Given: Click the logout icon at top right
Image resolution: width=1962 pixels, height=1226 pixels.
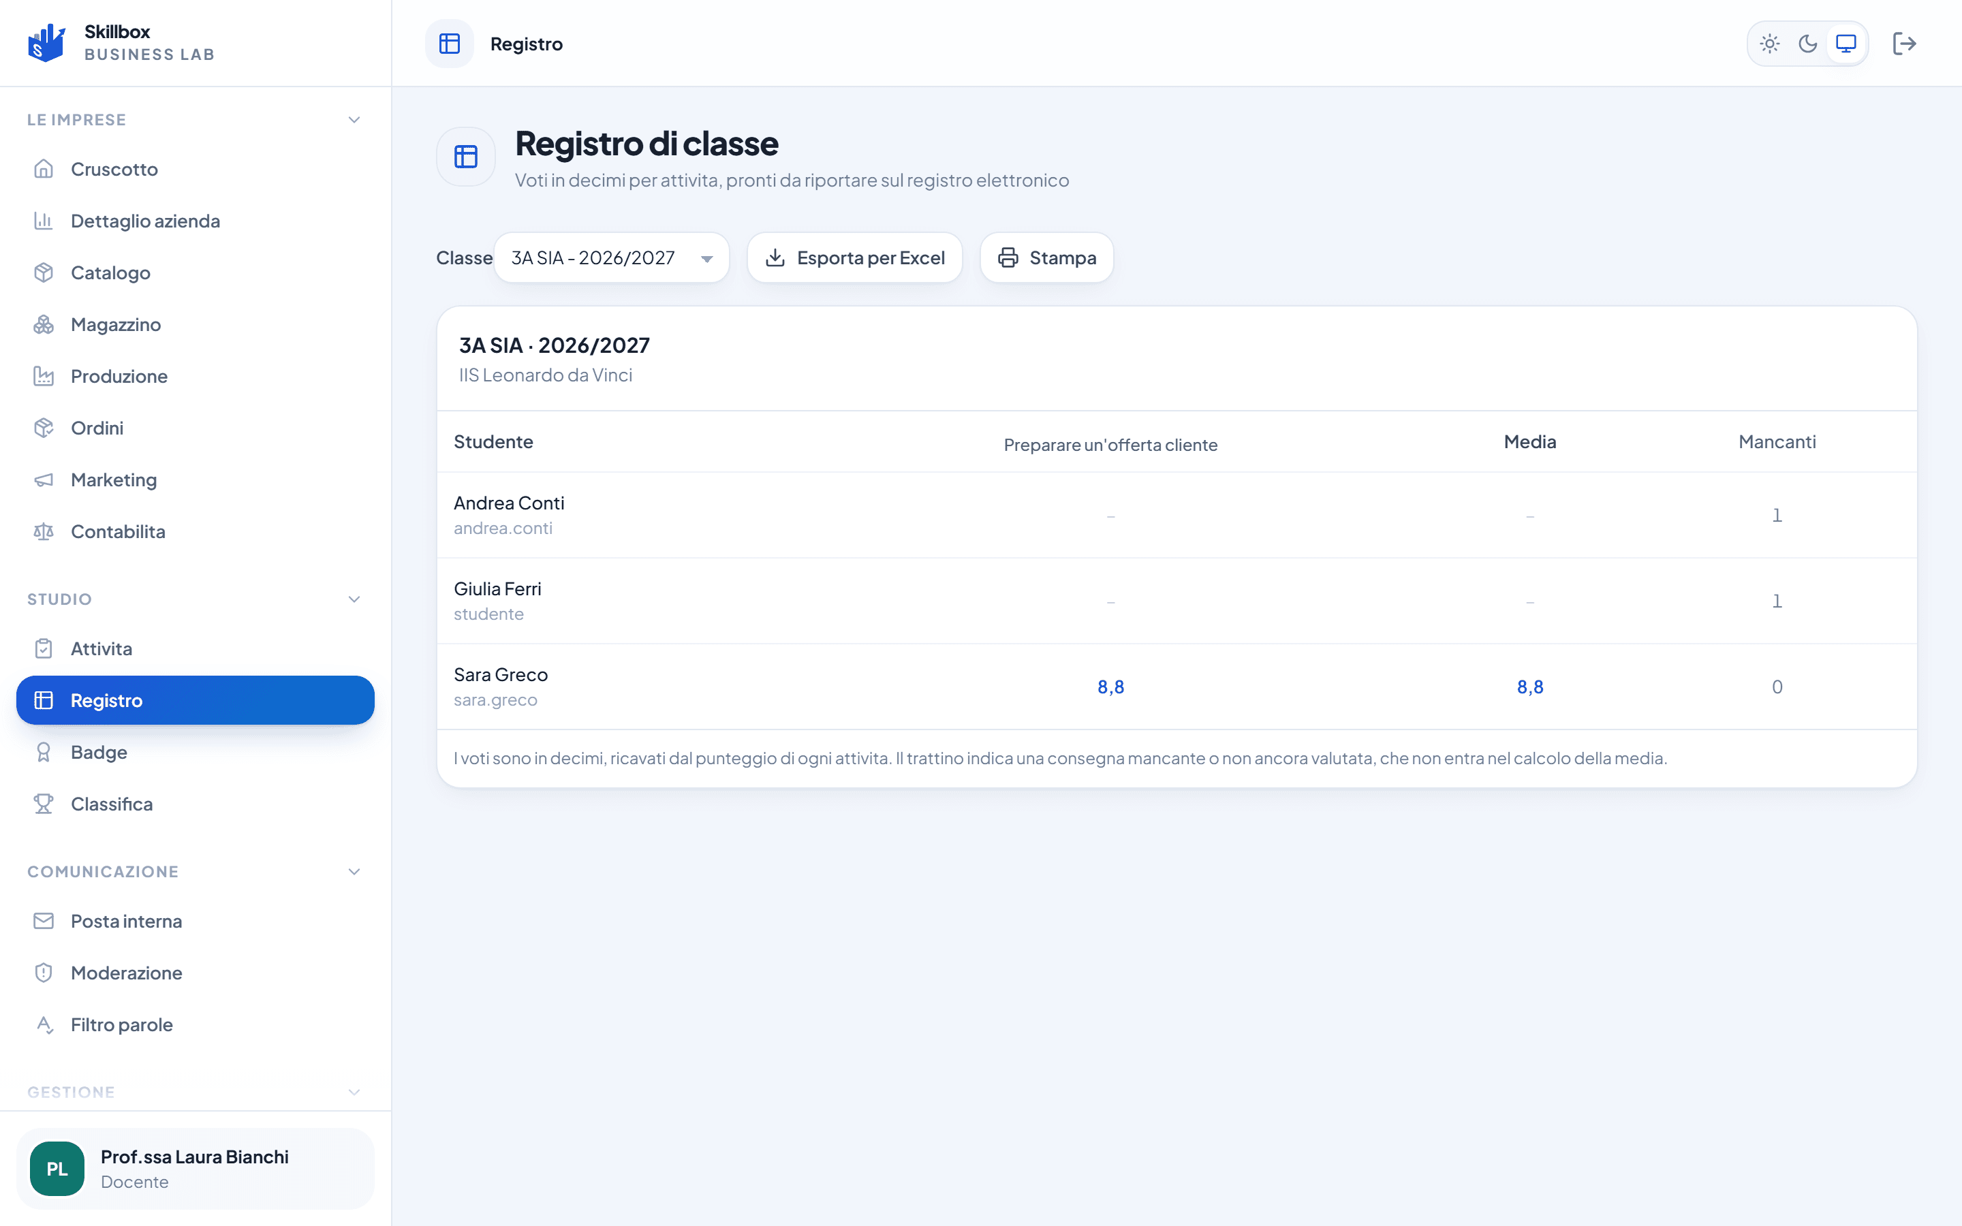Looking at the screenshot, I should [x=1905, y=44].
